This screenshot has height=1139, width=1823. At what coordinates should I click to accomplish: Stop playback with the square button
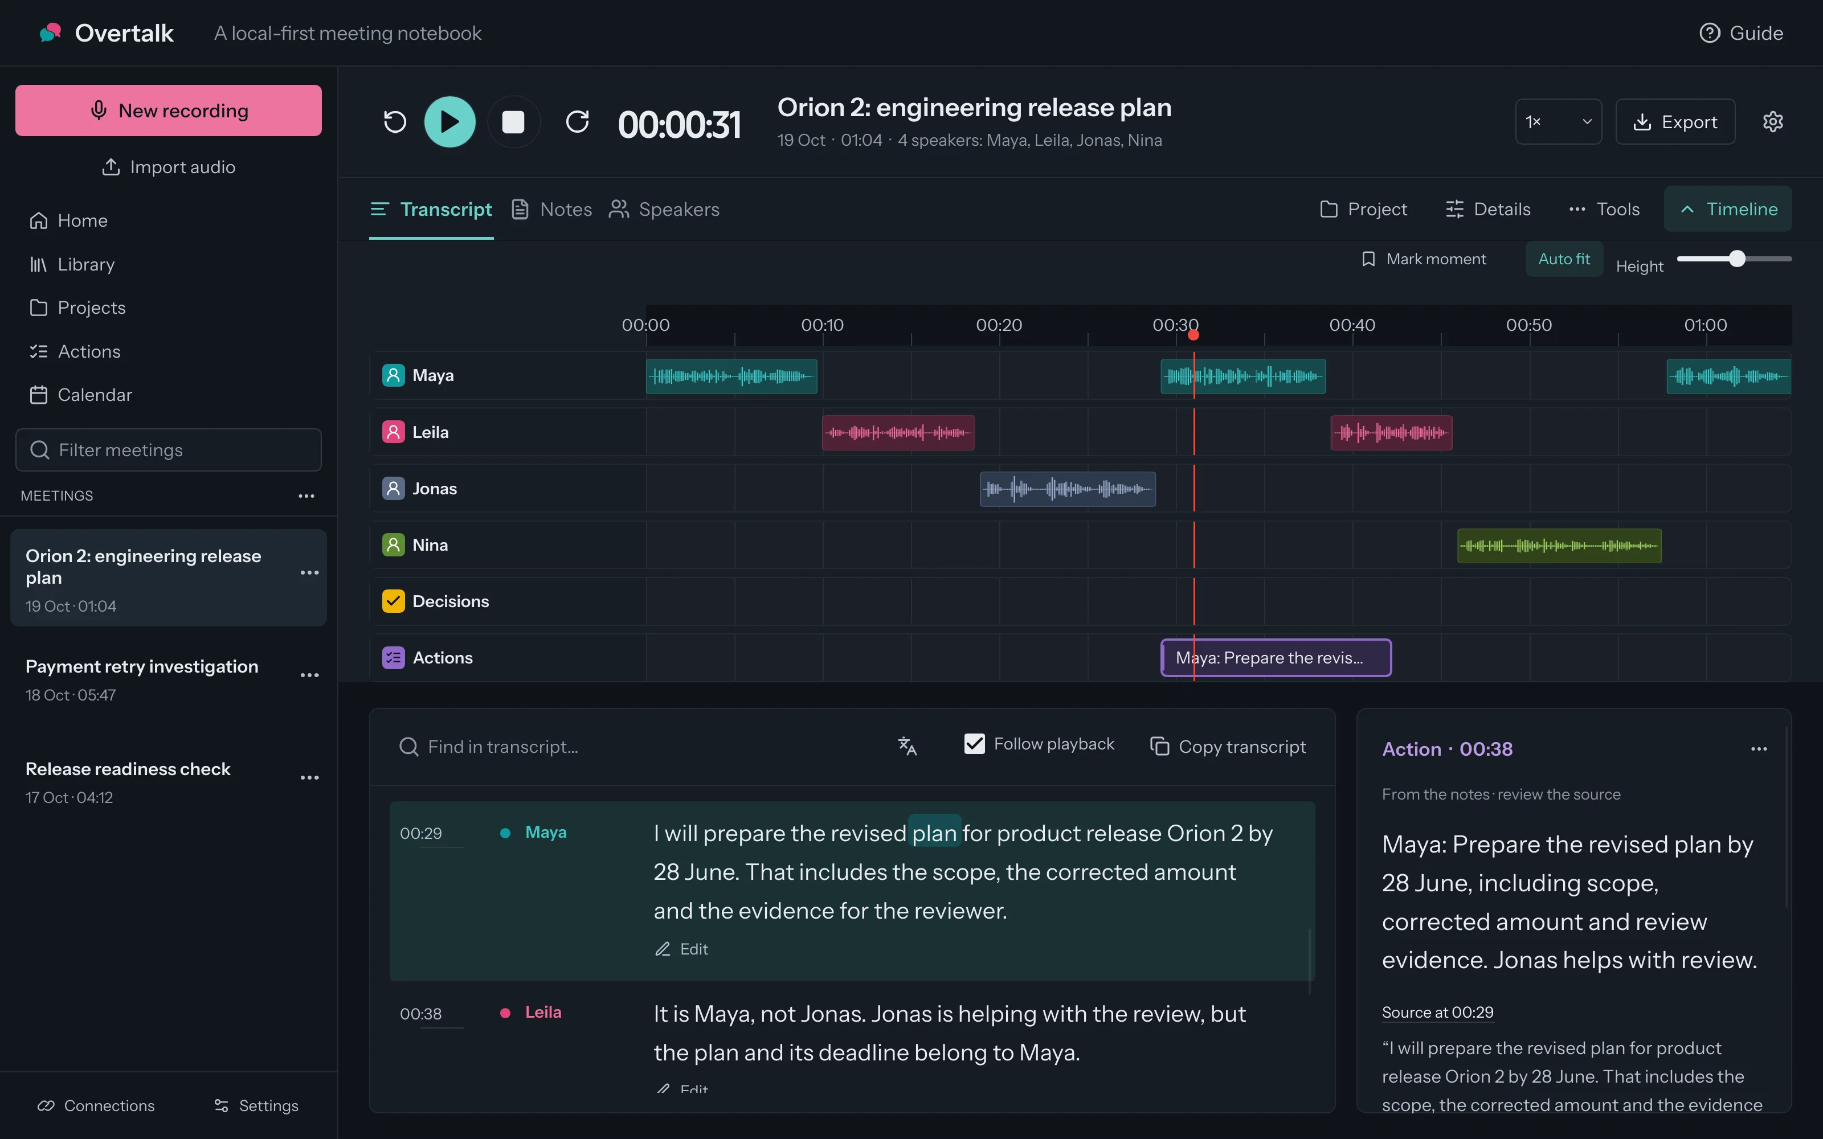[513, 121]
